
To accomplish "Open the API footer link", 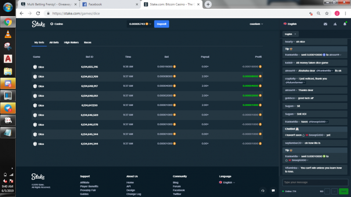I will (x=129, y=186).
